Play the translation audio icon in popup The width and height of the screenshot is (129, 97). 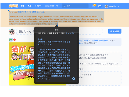[x=73, y=79]
